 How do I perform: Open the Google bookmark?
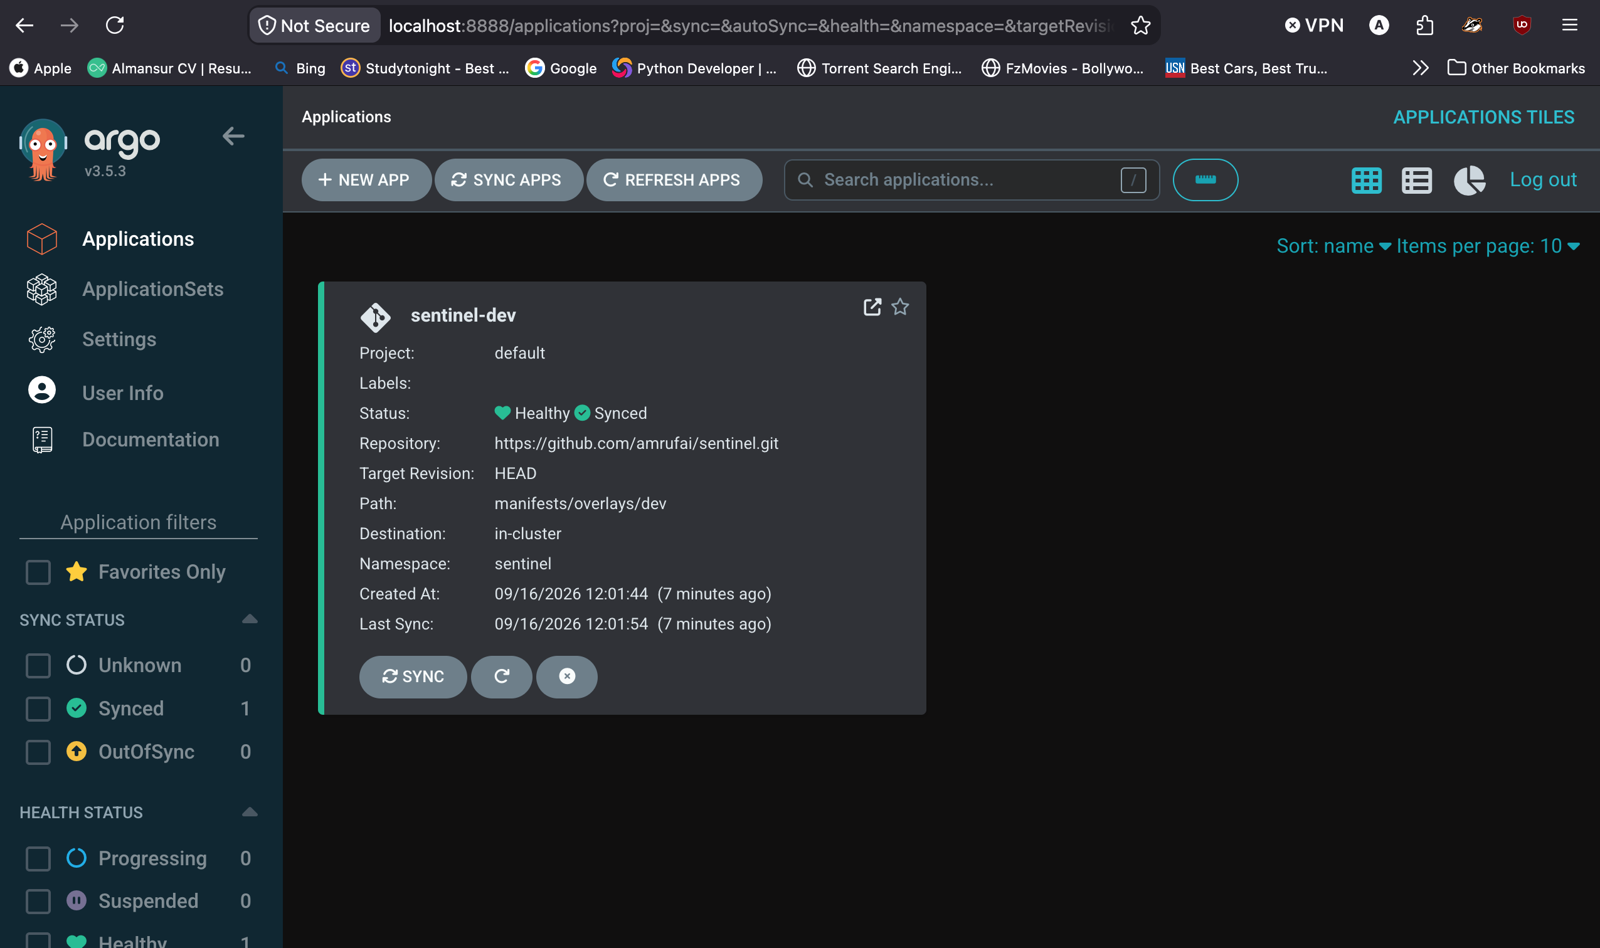(561, 68)
